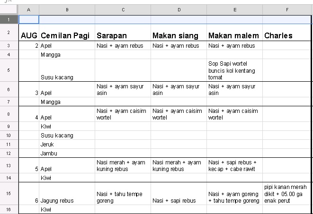
Task: Click 'pipi kanan merah dikit' note cell
Action: click(x=287, y=194)
